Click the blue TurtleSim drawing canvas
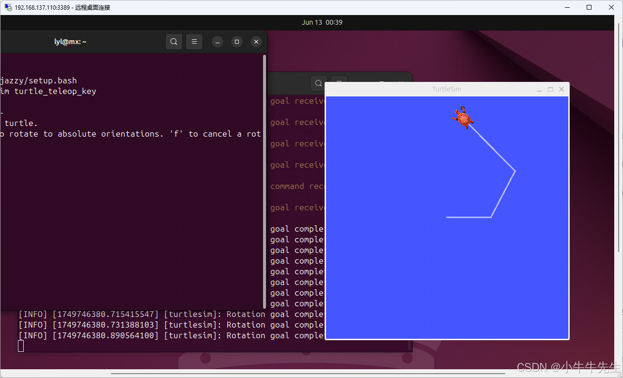Image resolution: width=623 pixels, height=378 pixels. pos(388,267)
